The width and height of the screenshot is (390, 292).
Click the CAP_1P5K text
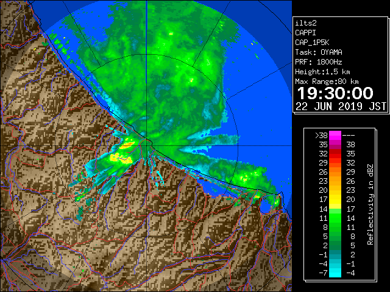312,43
